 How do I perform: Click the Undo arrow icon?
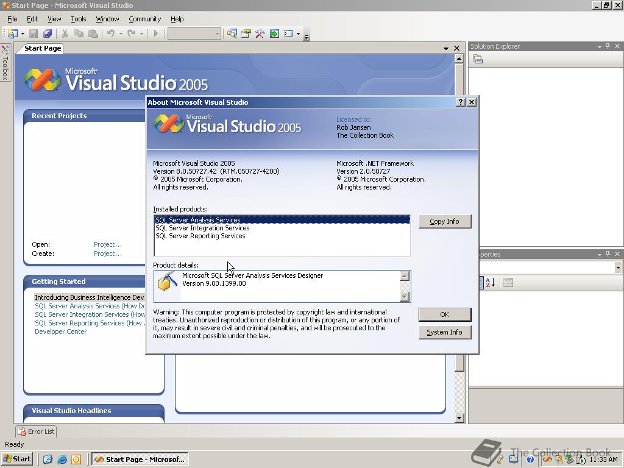coord(111,34)
